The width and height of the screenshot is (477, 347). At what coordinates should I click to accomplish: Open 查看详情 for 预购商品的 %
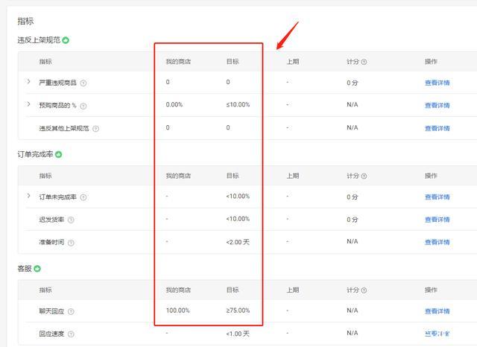tap(437, 106)
